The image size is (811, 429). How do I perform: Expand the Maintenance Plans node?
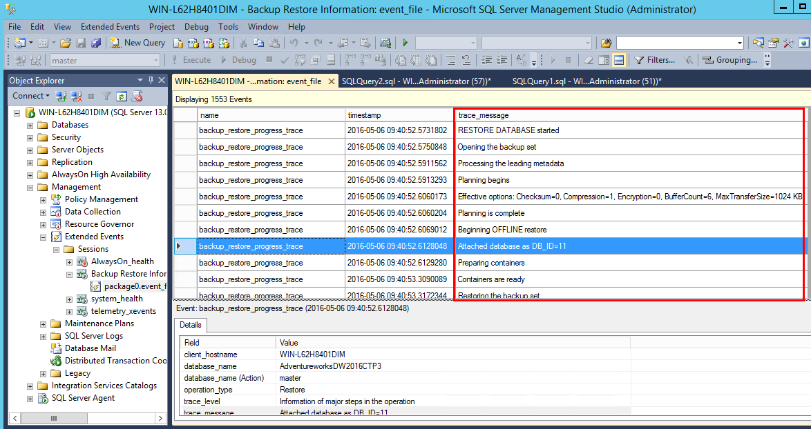pyautogui.click(x=44, y=324)
